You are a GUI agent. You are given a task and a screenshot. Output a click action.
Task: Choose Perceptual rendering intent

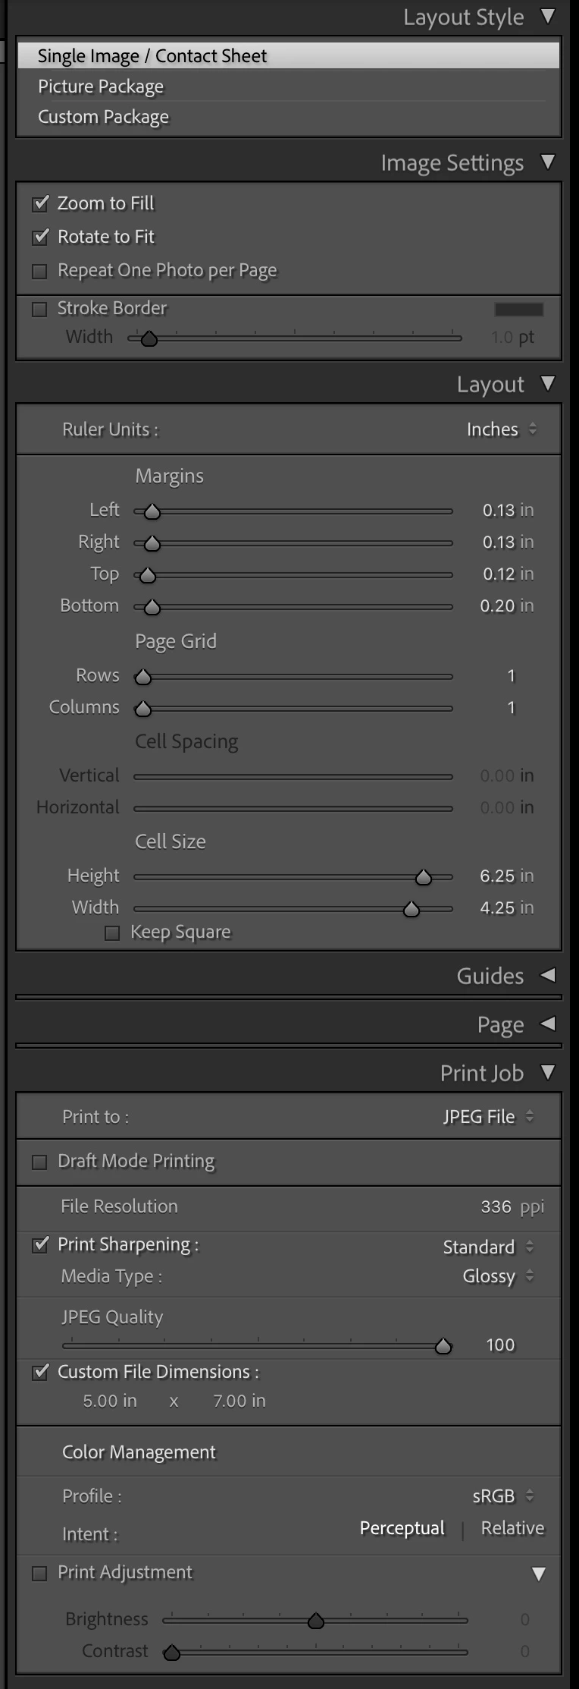[x=402, y=1528]
